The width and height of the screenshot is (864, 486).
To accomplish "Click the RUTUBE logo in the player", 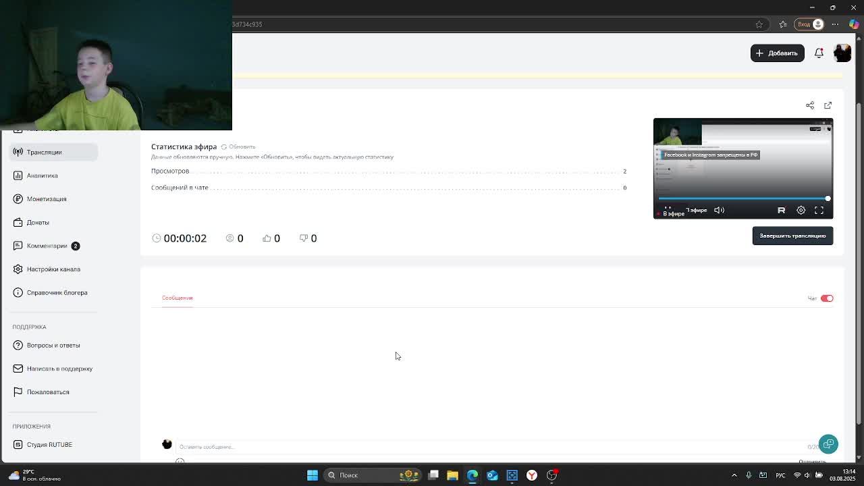I will (x=782, y=210).
